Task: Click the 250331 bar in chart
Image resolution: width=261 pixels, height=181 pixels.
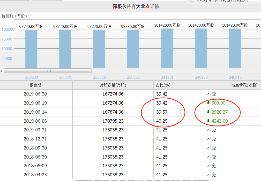Action: (65, 49)
